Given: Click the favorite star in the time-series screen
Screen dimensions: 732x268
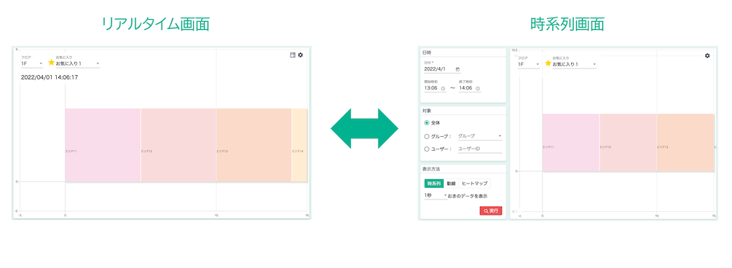Looking at the screenshot, I should 548,63.
